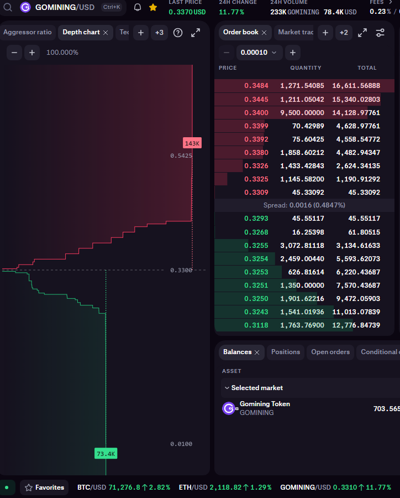
Task: Zoom out the depth chart
Action: 14,53
